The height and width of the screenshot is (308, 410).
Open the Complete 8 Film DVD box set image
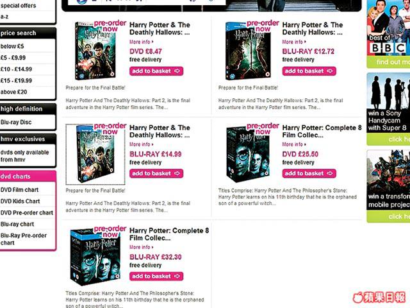pos(248,155)
